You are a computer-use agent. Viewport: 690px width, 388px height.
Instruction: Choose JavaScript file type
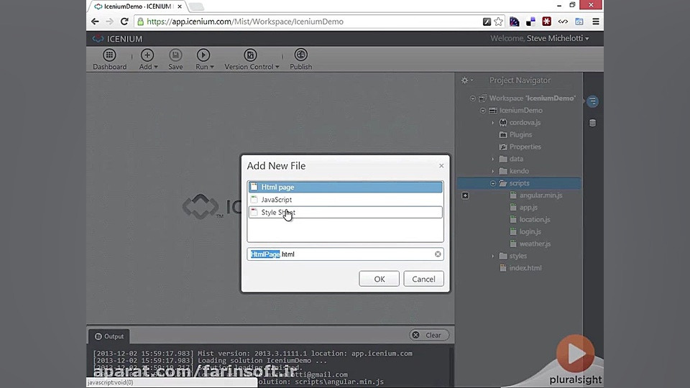coord(346,200)
